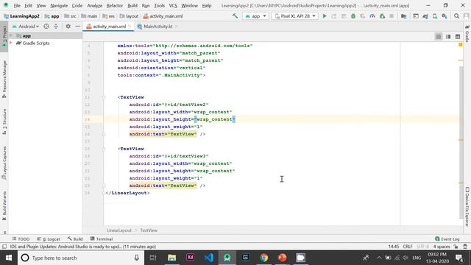Click the Make Project hammer icon

tap(235, 16)
